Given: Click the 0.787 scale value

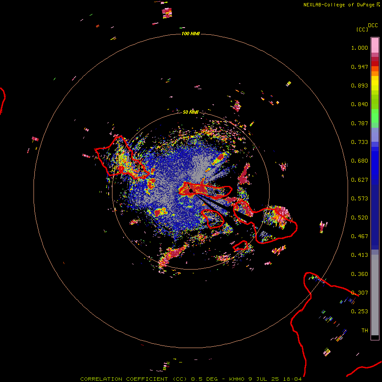Looking at the screenshot, I should coord(360,123).
